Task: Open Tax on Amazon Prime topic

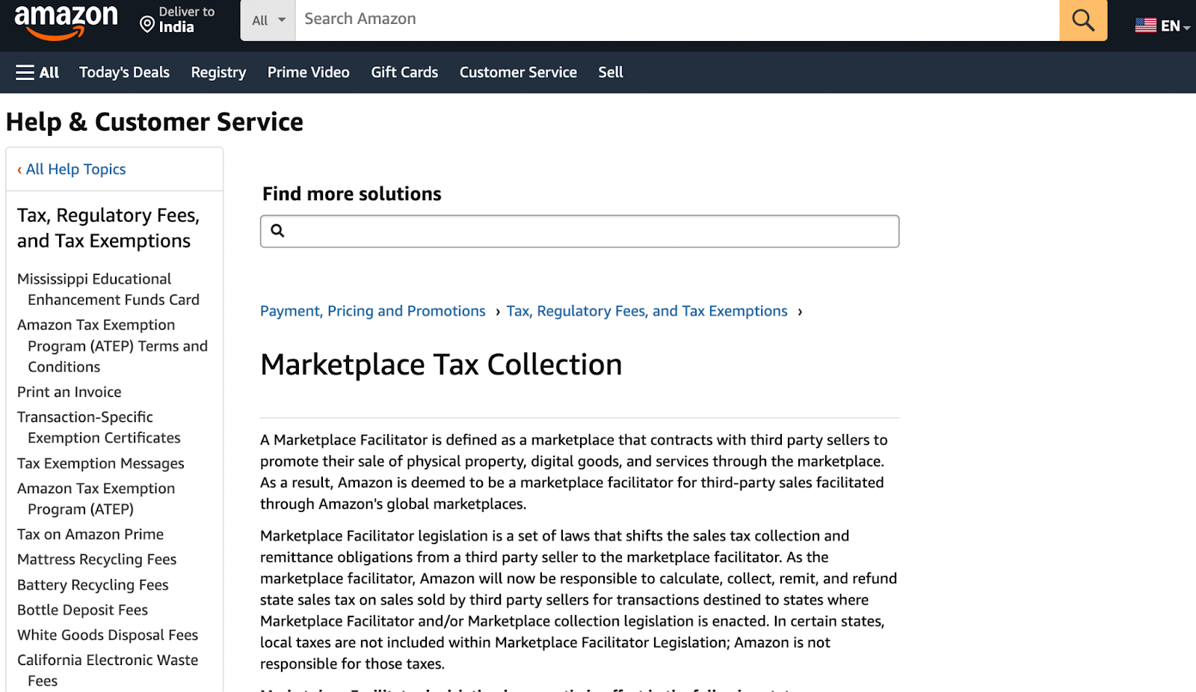Action: [90, 534]
